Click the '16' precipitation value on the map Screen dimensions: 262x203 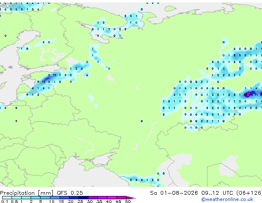[x=251, y=95]
